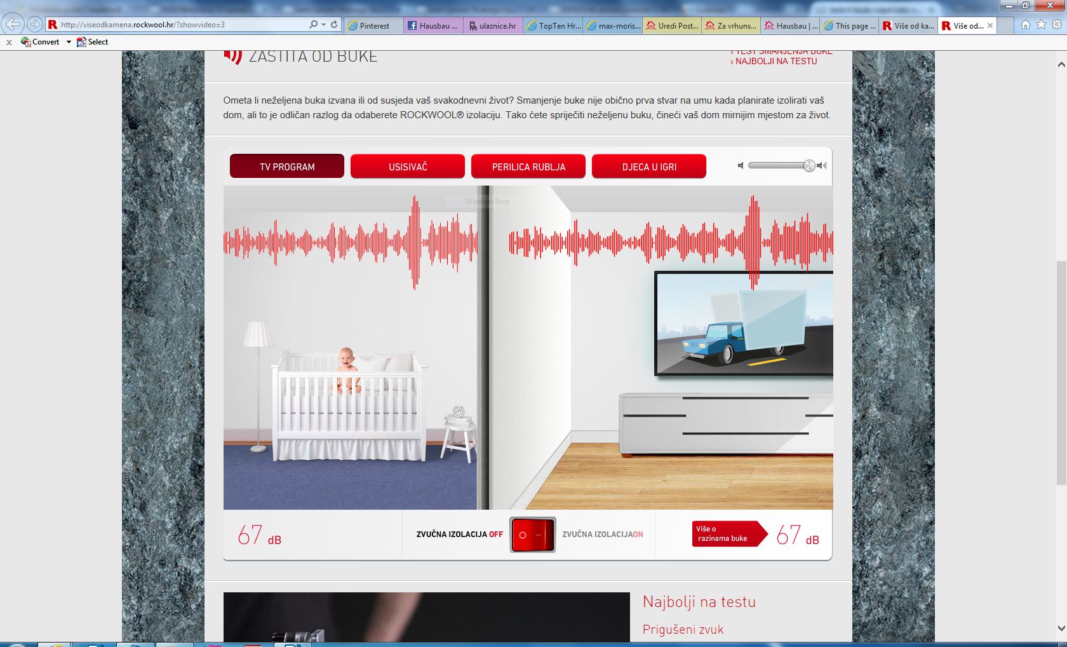
Task: Toggle the red sound insulation switch
Action: point(532,535)
